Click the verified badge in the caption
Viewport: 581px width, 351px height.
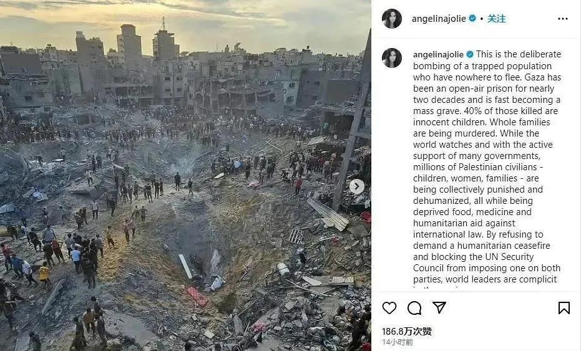pyautogui.click(x=470, y=54)
